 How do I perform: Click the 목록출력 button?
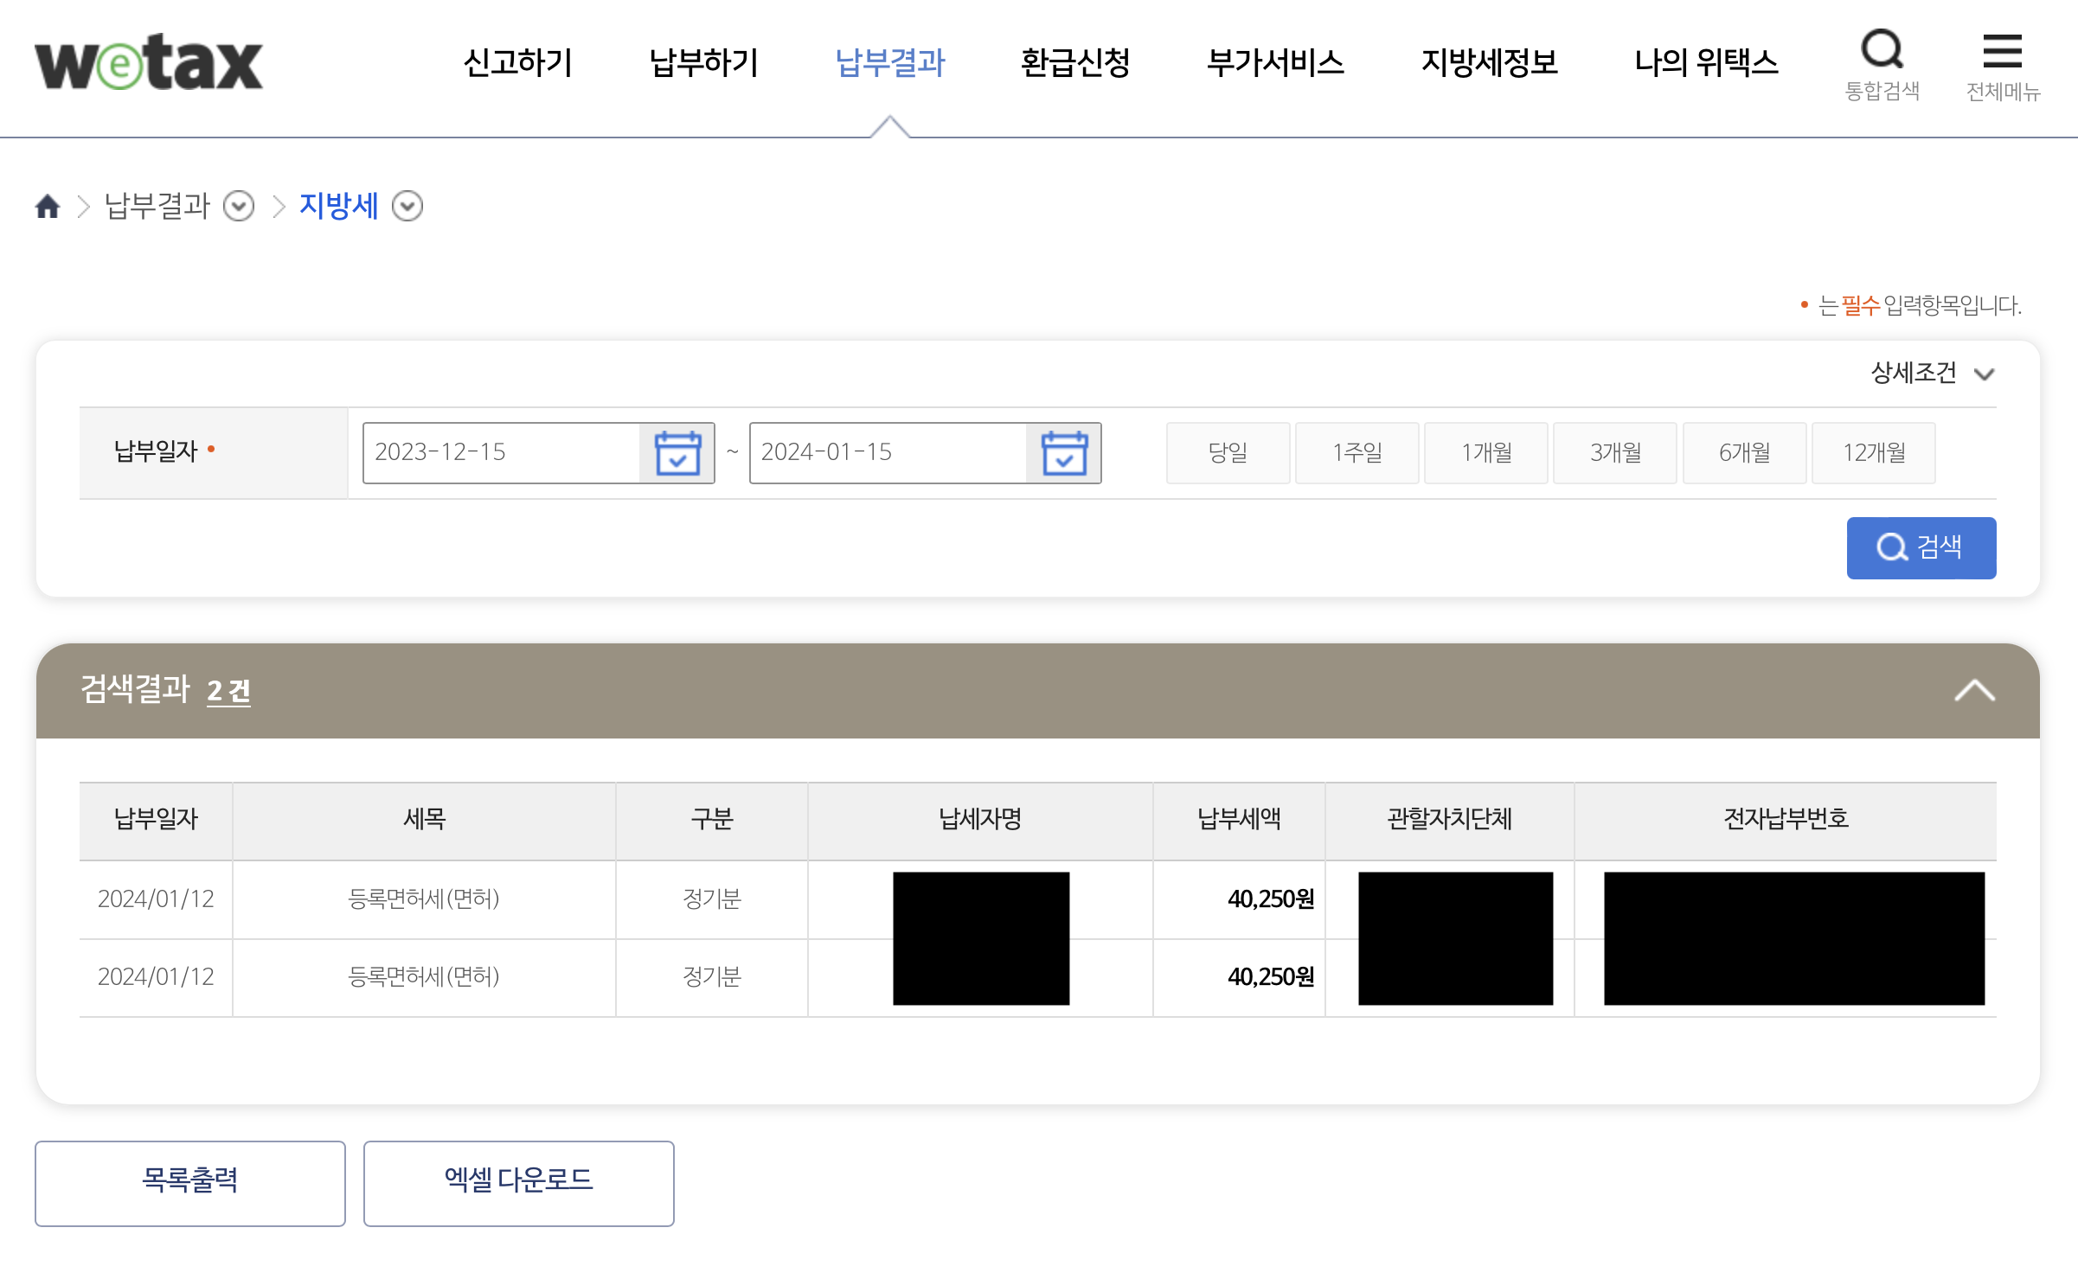(x=189, y=1182)
